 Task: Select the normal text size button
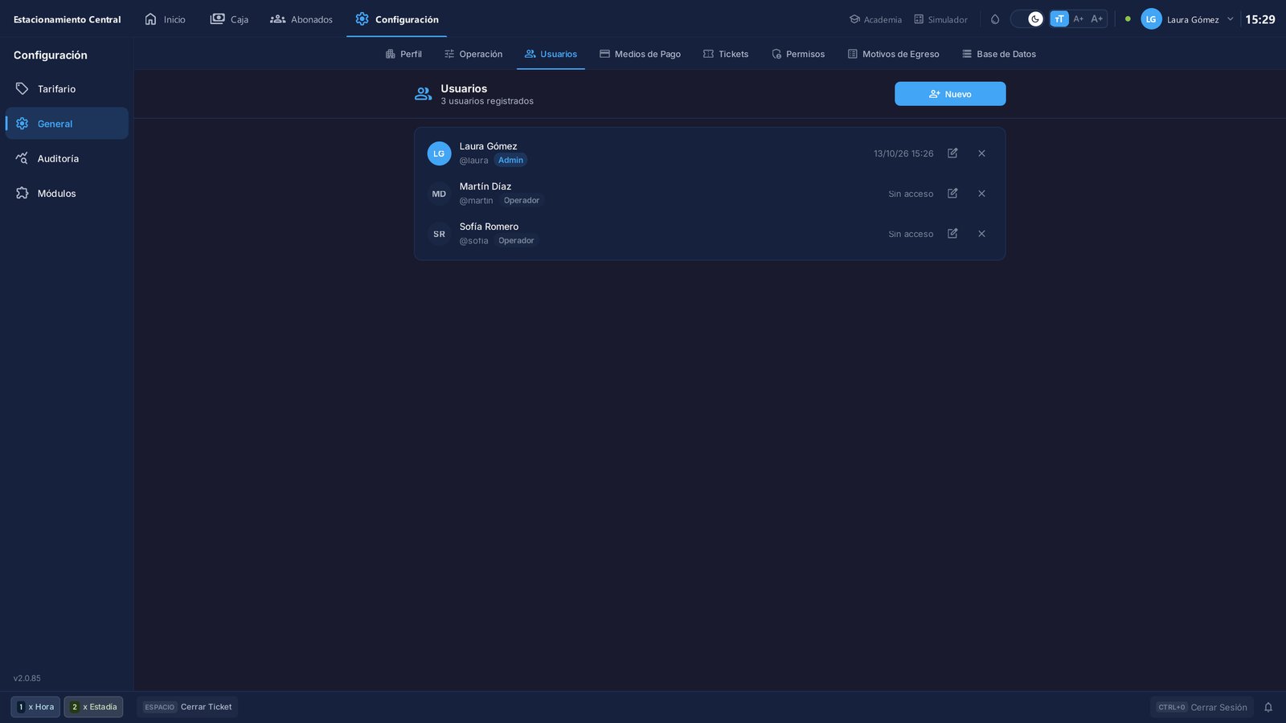pos(1059,19)
